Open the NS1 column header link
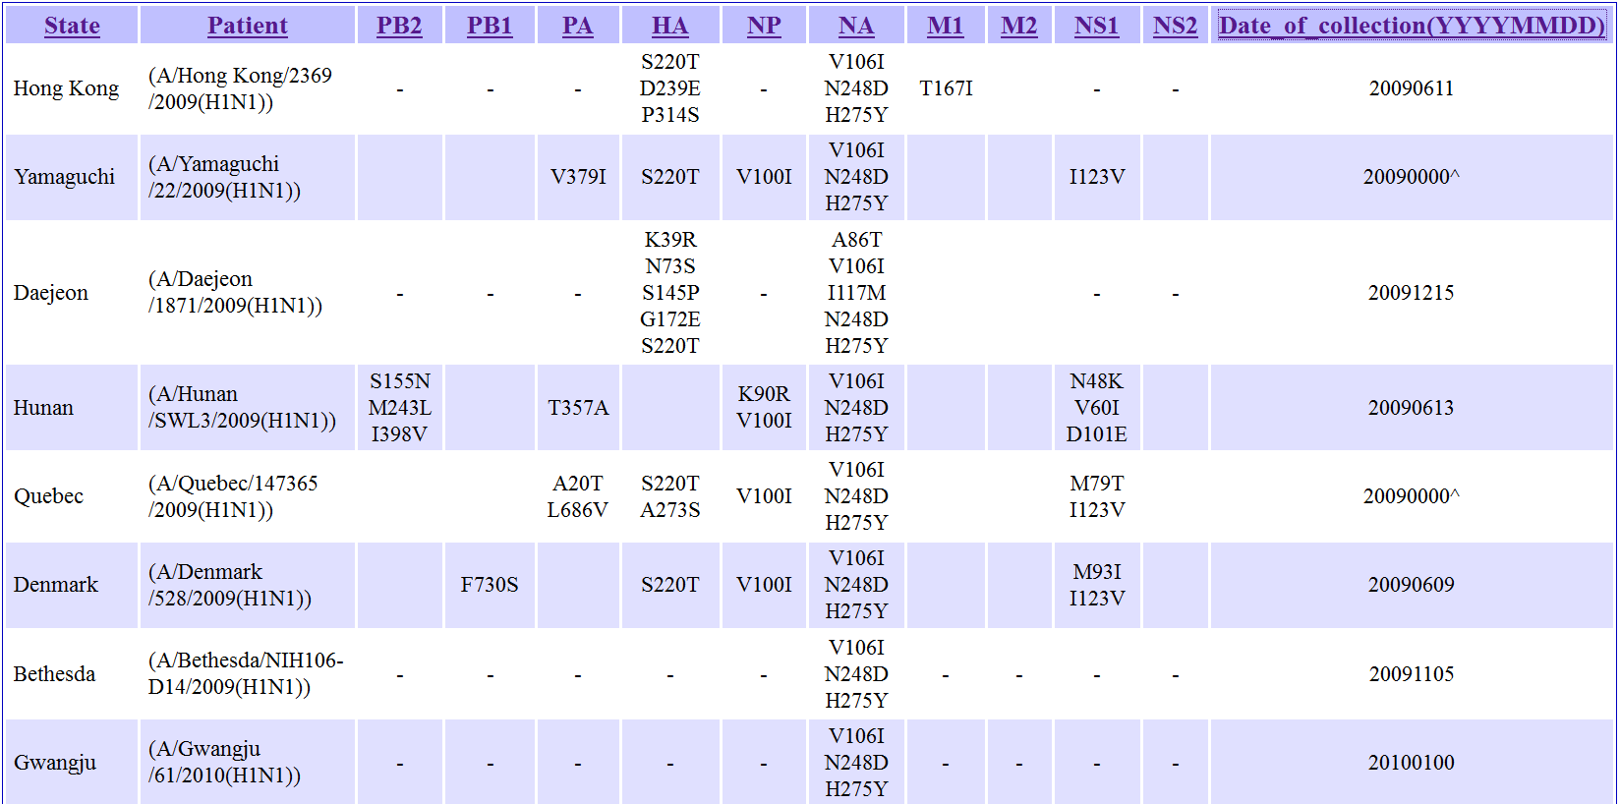This screenshot has height=804, width=1620. coord(1097,26)
